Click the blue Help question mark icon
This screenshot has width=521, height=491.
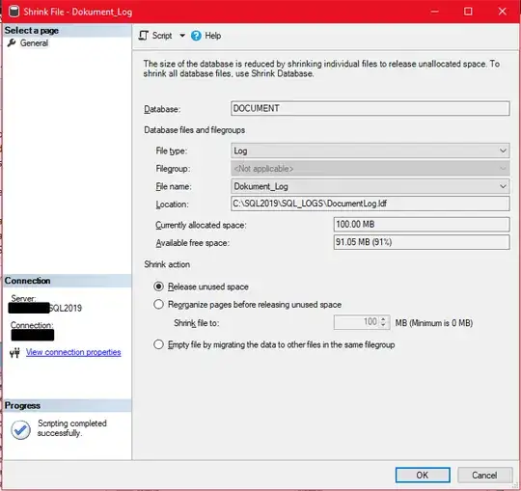[196, 36]
